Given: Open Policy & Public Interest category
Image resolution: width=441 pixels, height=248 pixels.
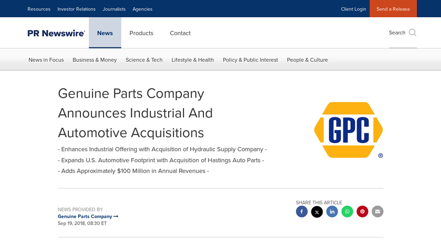Looking at the screenshot, I should coord(250,60).
